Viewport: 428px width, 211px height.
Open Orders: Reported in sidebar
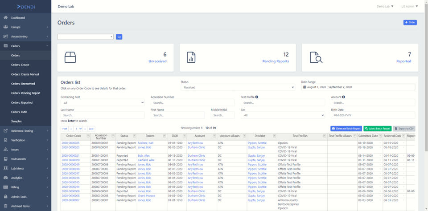click(x=22, y=102)
